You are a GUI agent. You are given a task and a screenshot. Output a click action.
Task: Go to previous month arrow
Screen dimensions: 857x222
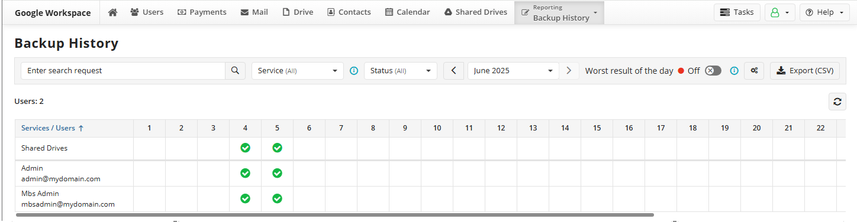pyautogui.click(x=453, y=70)
